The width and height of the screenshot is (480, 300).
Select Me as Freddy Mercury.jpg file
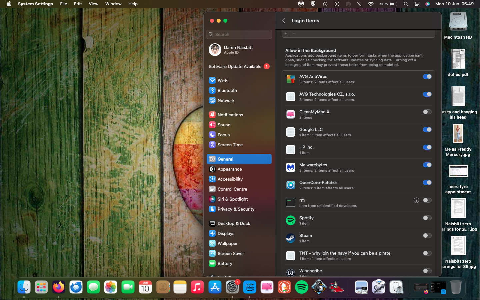tap(458, 140)
